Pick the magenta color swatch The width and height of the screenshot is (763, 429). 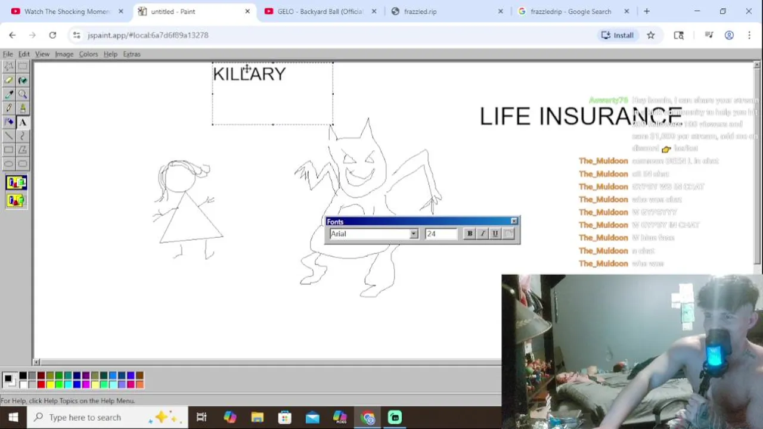86,384
